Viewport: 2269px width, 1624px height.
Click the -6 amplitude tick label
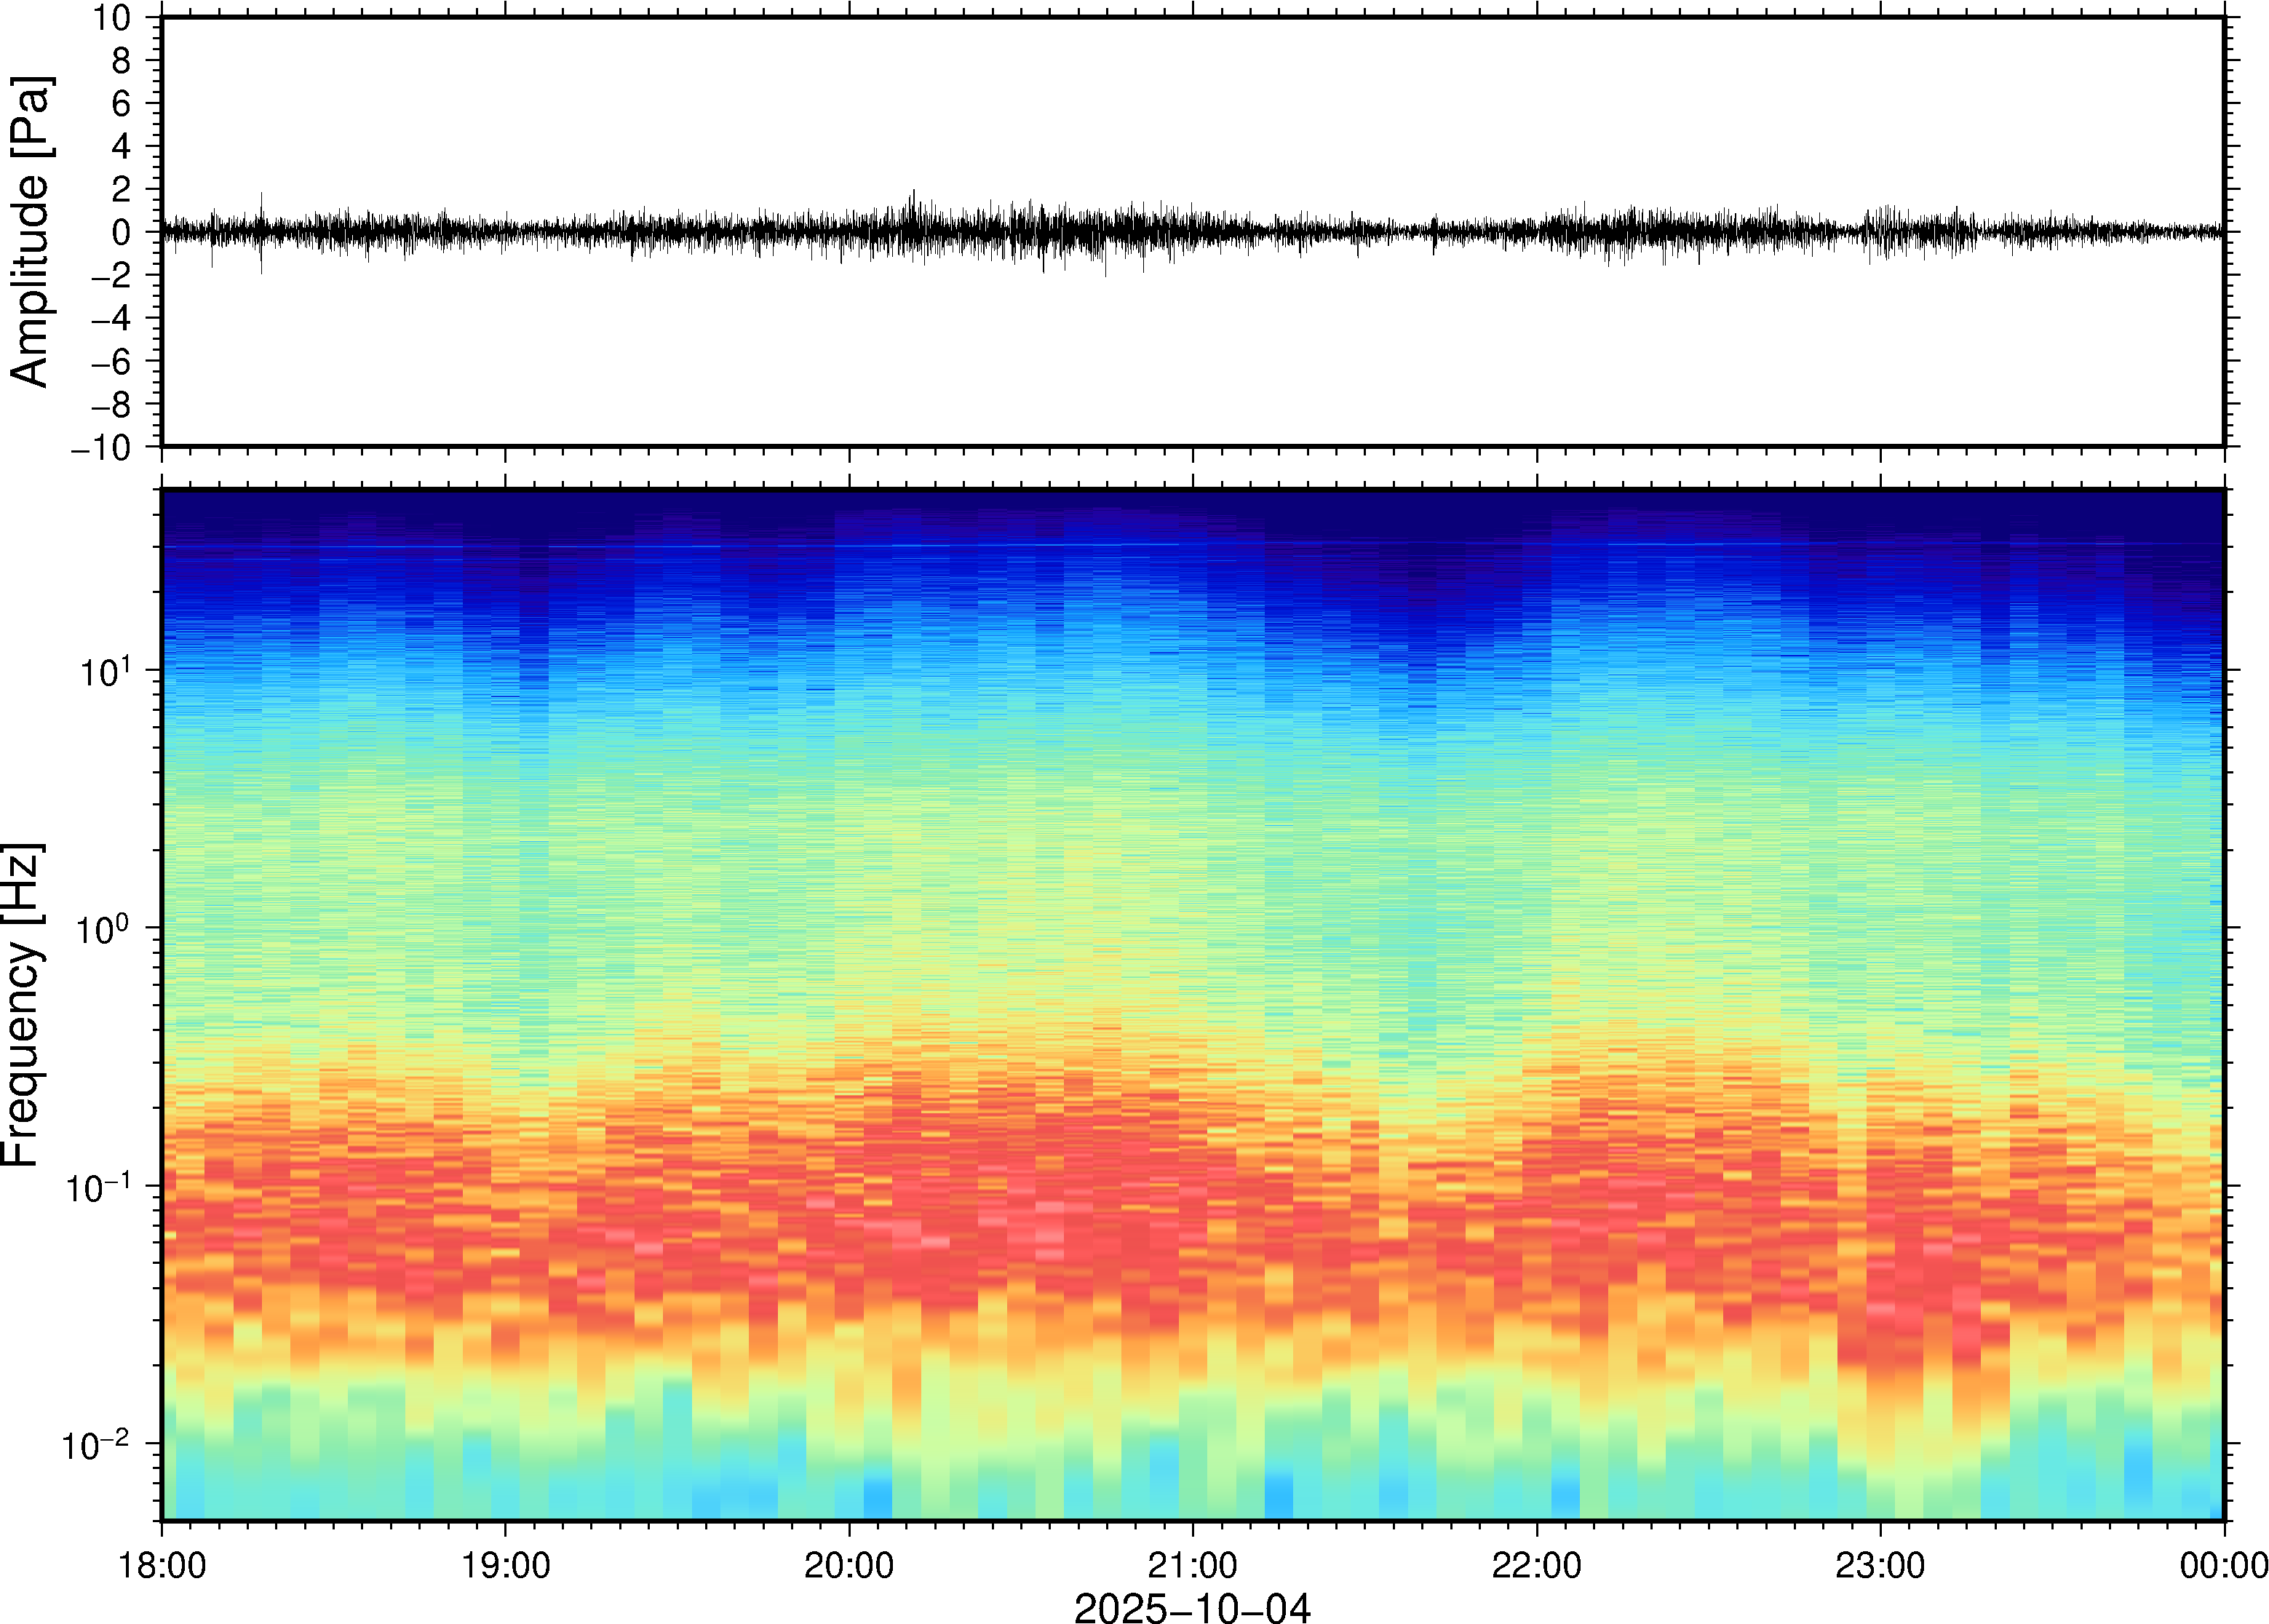tap(112, 361)
